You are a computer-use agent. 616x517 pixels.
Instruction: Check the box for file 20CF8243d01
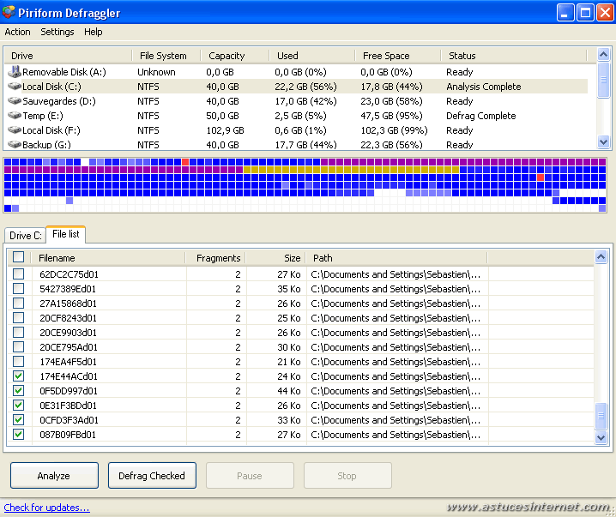19,317
